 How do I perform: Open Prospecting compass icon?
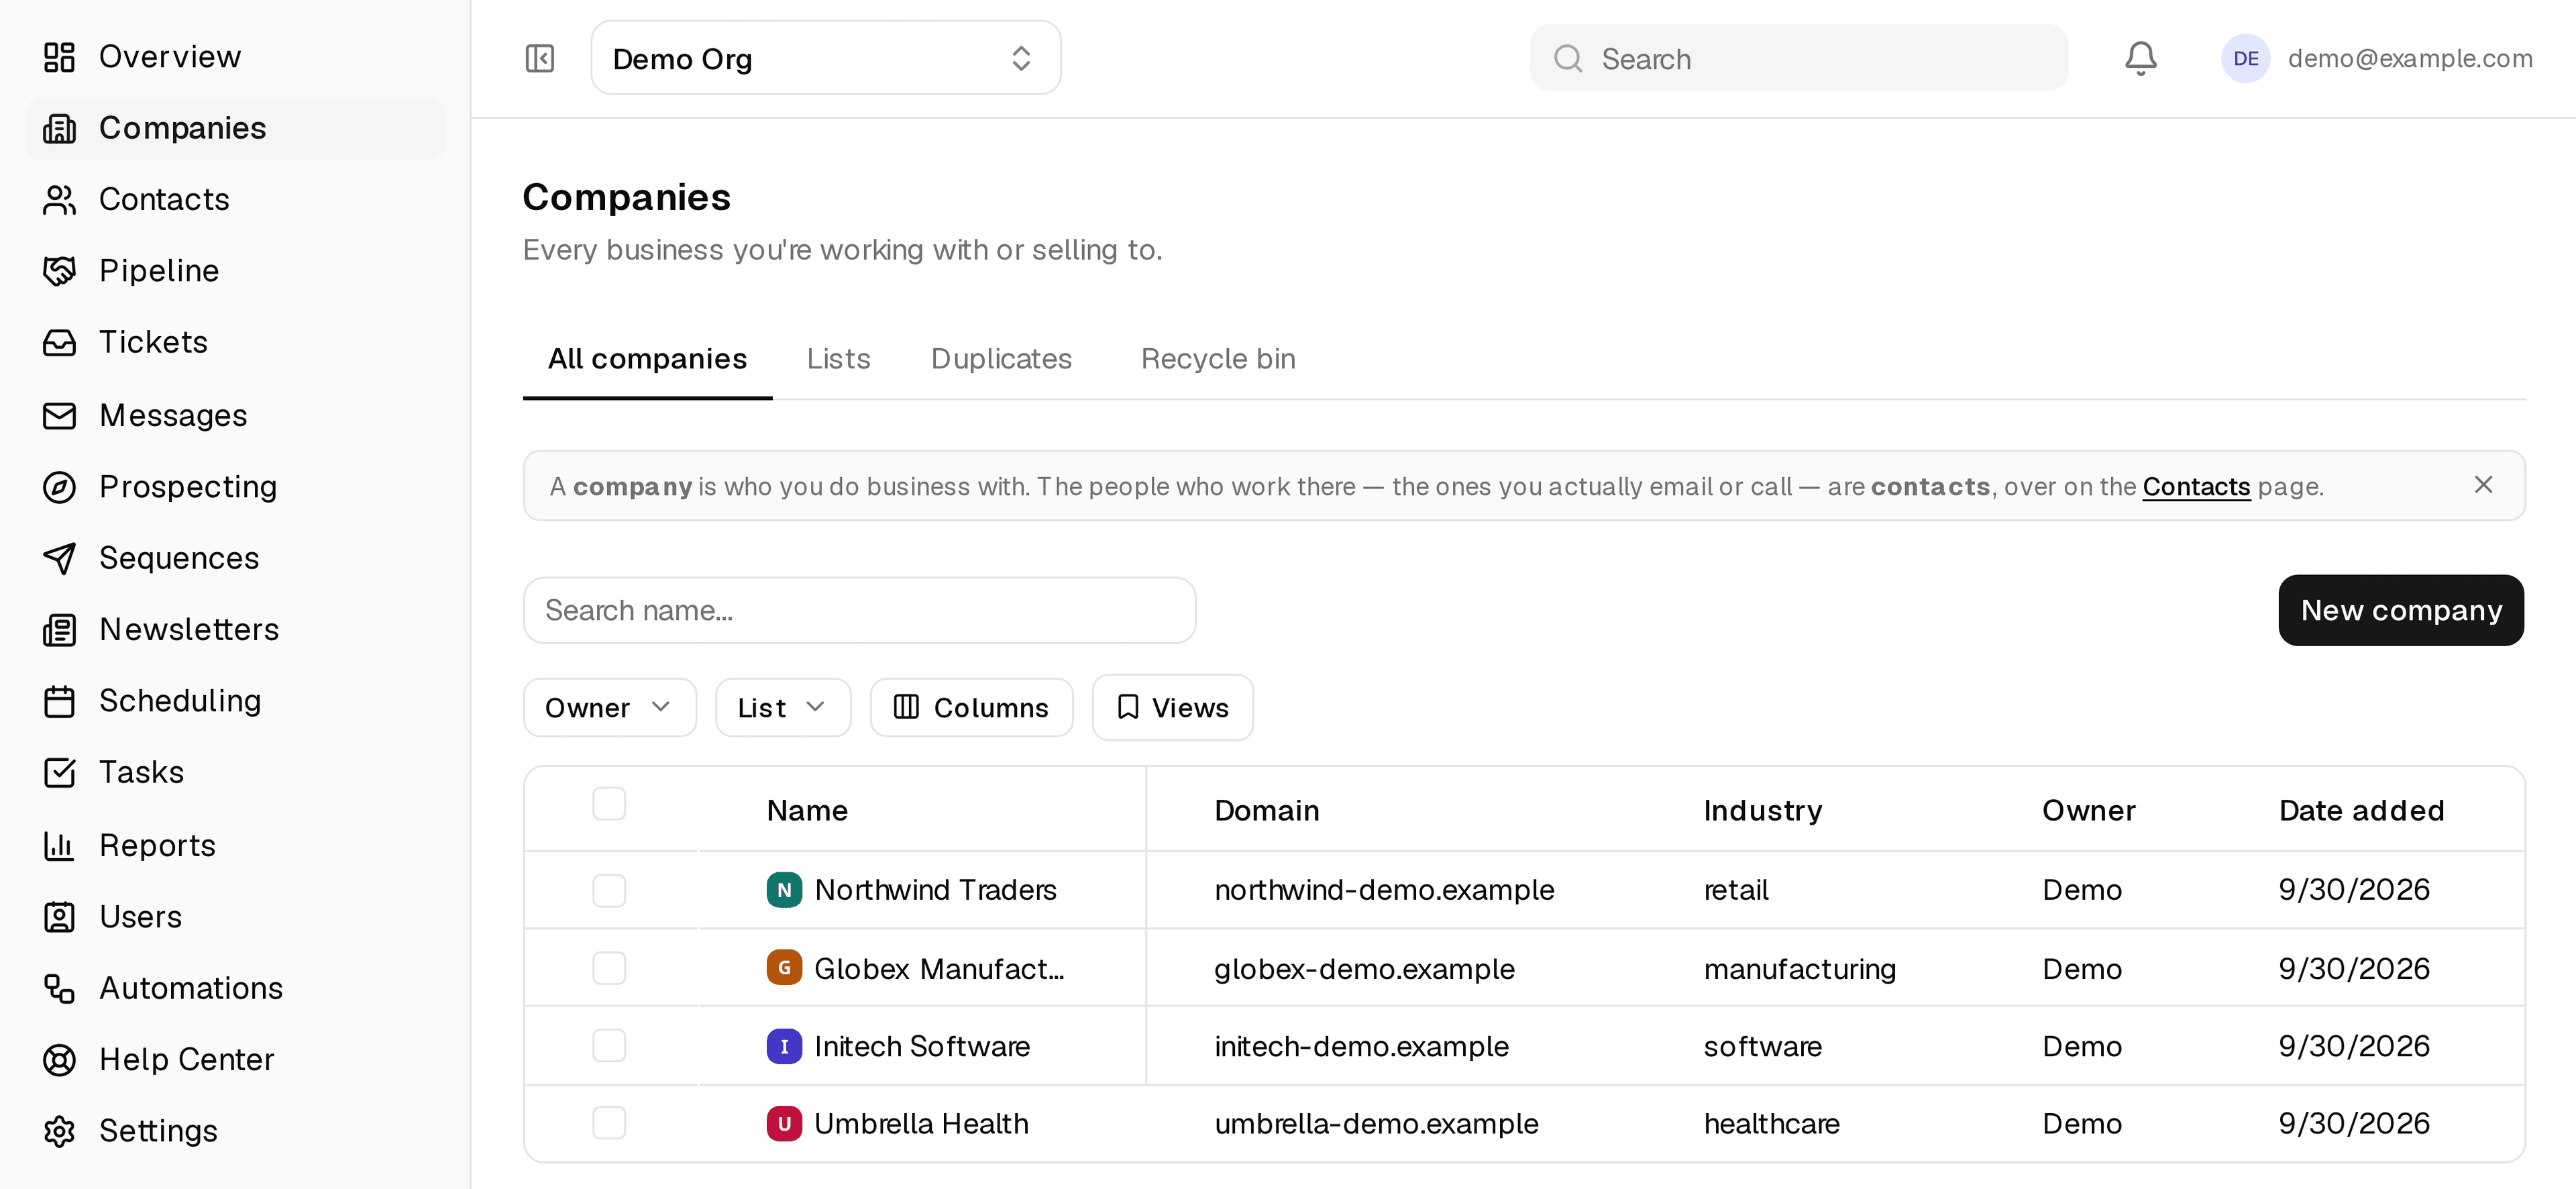(59, 487)
